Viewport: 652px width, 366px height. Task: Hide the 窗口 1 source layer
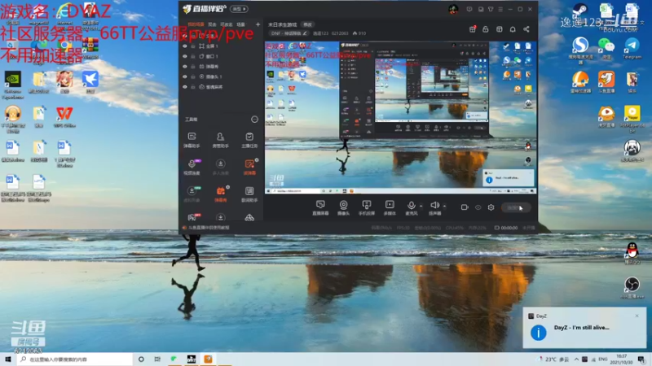185,56
